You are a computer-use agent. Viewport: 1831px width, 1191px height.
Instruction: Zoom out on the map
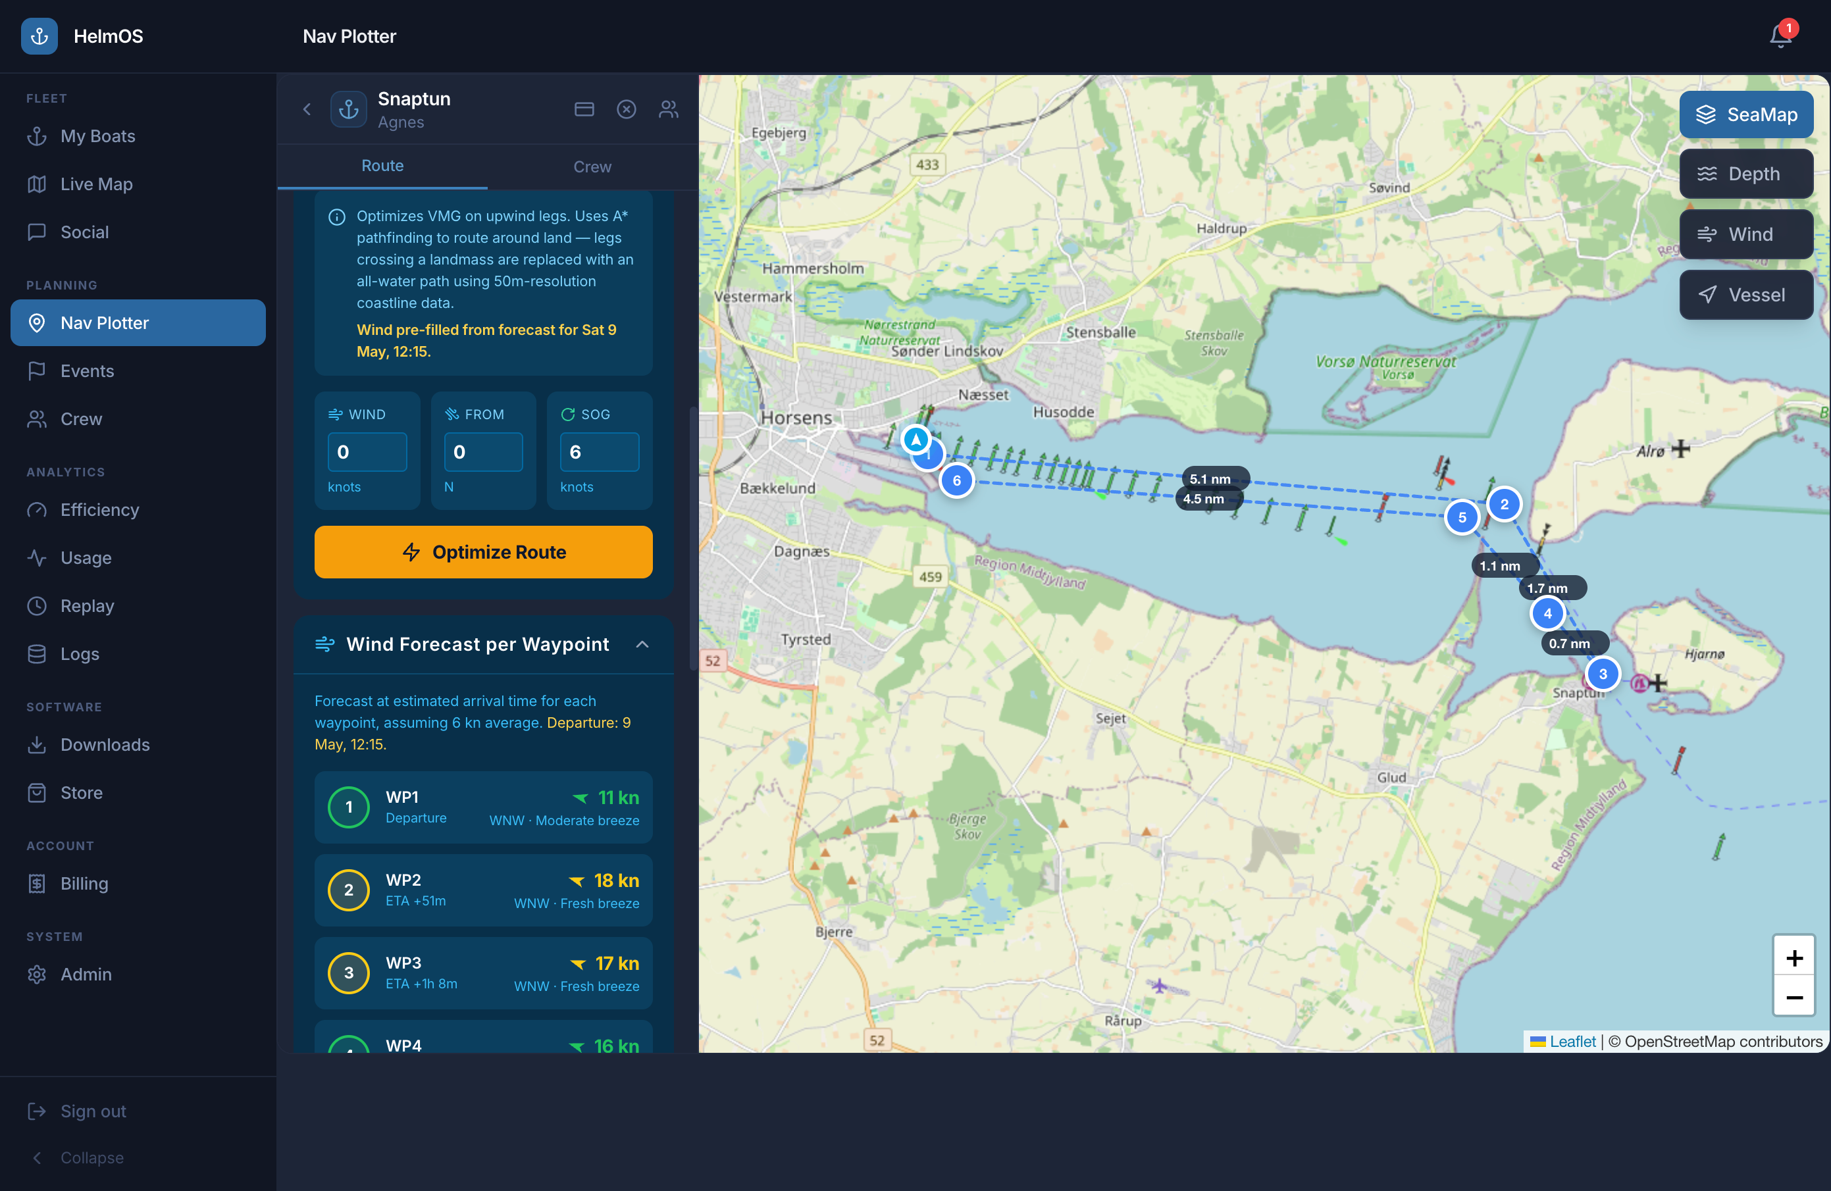[1794, 997]
